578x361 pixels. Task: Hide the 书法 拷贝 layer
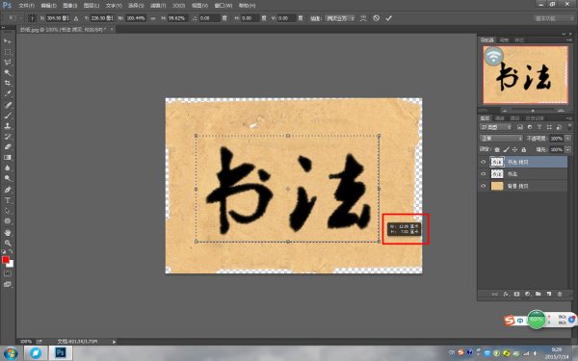pyautogui.click(x=484, y=162)
